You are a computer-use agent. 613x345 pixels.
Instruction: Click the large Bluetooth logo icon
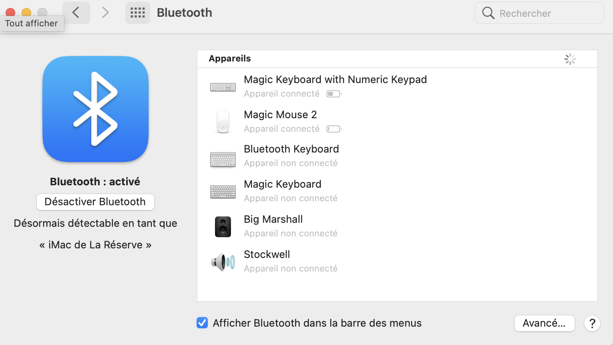click(x=96, y=109)
